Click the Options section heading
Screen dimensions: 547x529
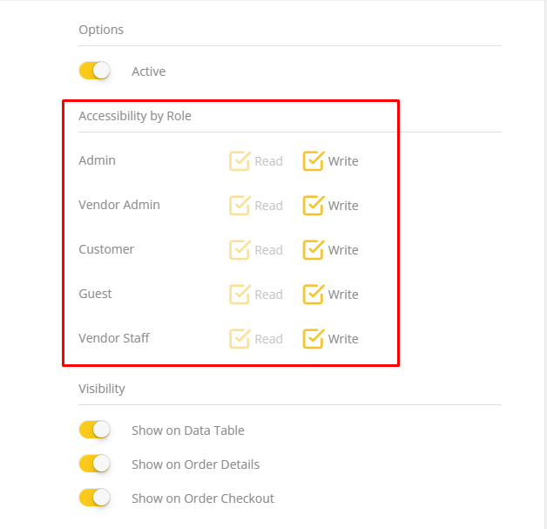tap(101, 30)
